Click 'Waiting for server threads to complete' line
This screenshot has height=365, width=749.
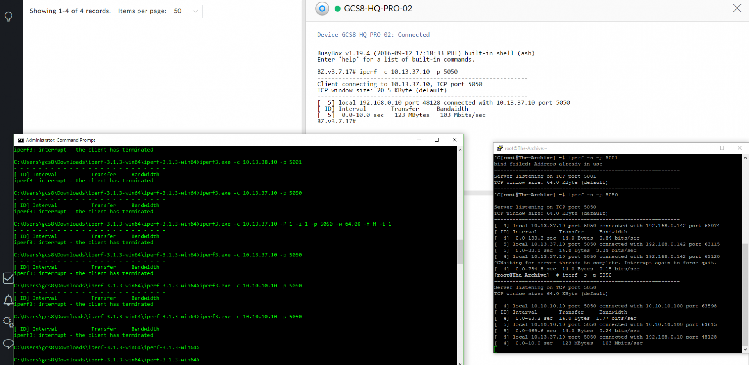(605, 263)
